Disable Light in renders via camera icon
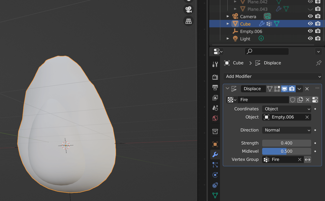The image size is (325, 201). [x=318, y=39]
